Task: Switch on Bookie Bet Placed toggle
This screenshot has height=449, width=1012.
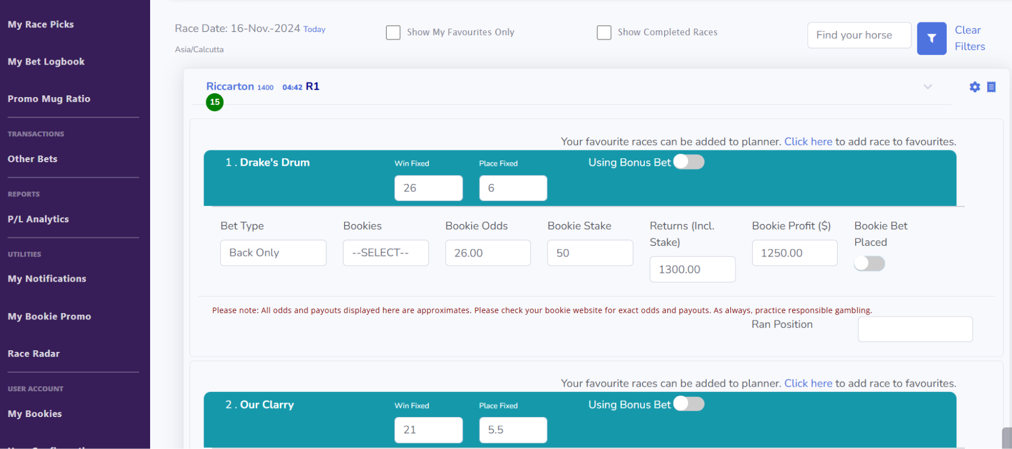Action: click(869, 263)
